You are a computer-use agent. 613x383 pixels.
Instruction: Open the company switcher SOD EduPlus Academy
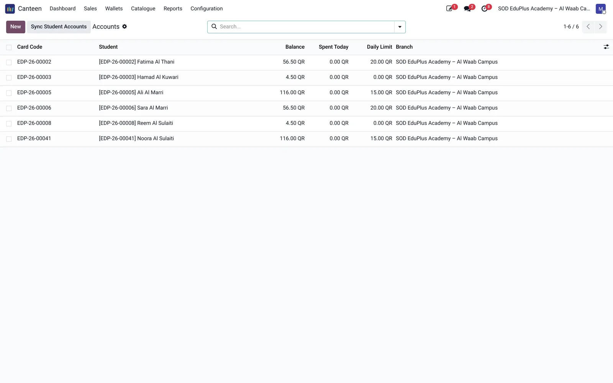544,8
